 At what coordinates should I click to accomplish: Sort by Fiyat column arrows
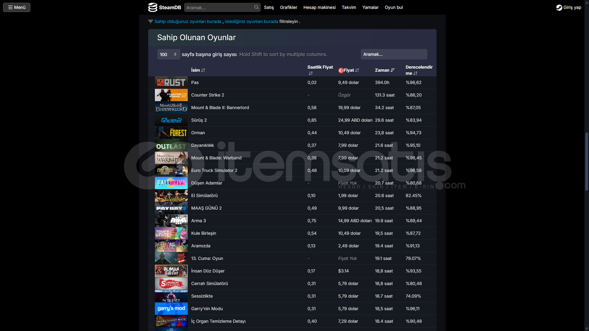point(357,70)
